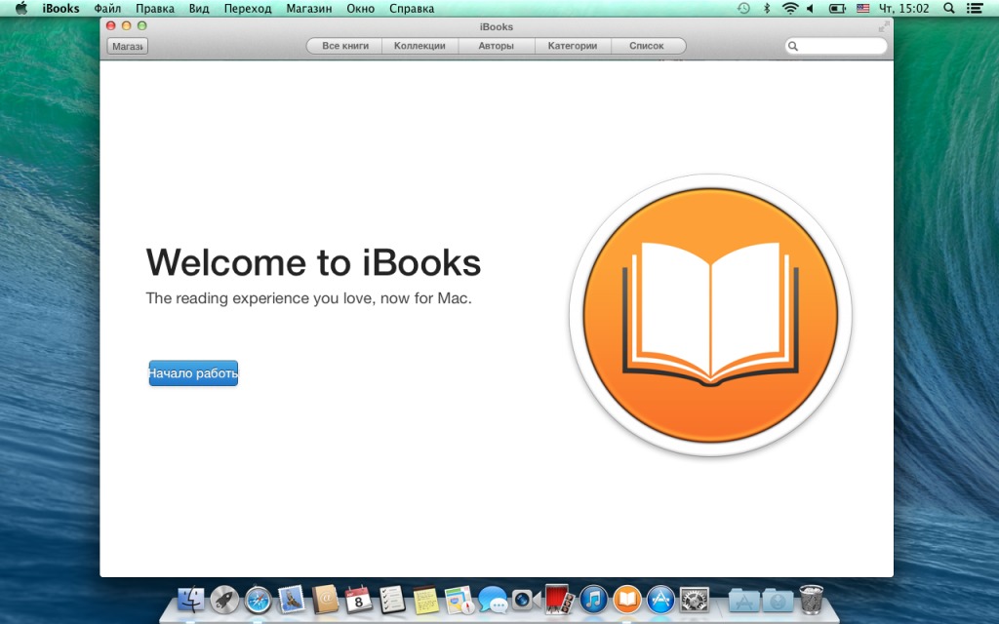The image size is (999, 624).
Task: Open the App Store from the Dock
Action: pos(661,599)
